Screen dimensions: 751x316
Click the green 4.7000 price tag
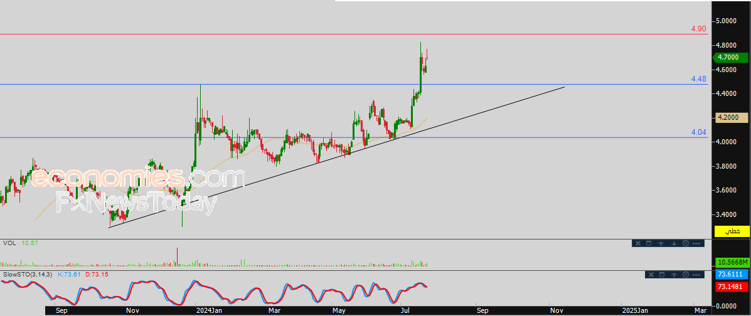pos(731,58)
